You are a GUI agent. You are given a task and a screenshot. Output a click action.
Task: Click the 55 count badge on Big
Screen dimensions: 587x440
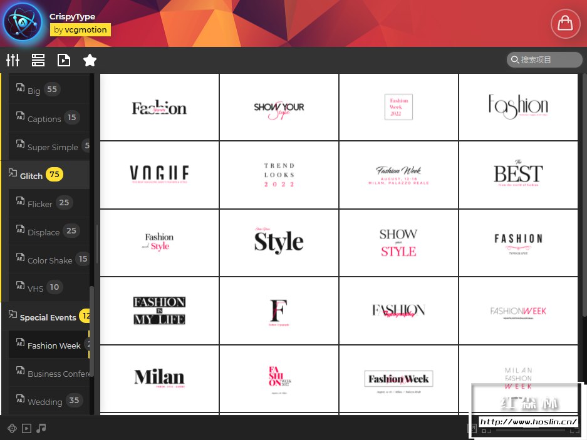52,89
